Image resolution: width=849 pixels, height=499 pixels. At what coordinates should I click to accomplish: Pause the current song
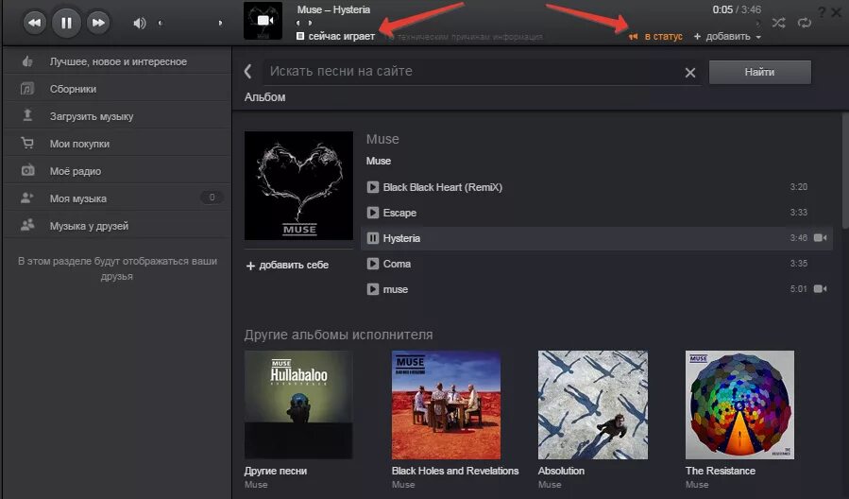(66, 23)
